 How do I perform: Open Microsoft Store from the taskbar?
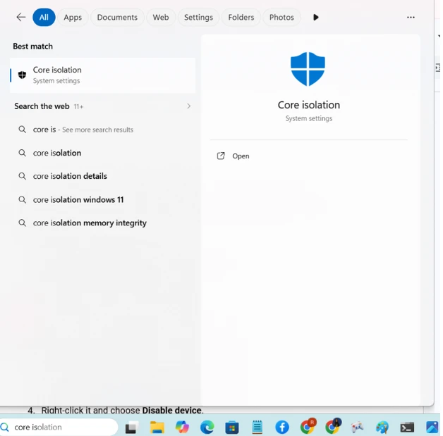click(232, 428)
